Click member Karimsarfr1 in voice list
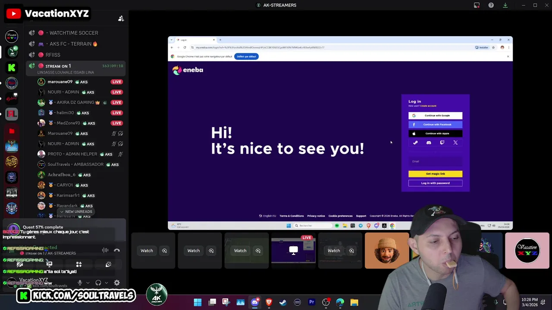Viewport: 552px width, 310px height. tap(80, 195)
